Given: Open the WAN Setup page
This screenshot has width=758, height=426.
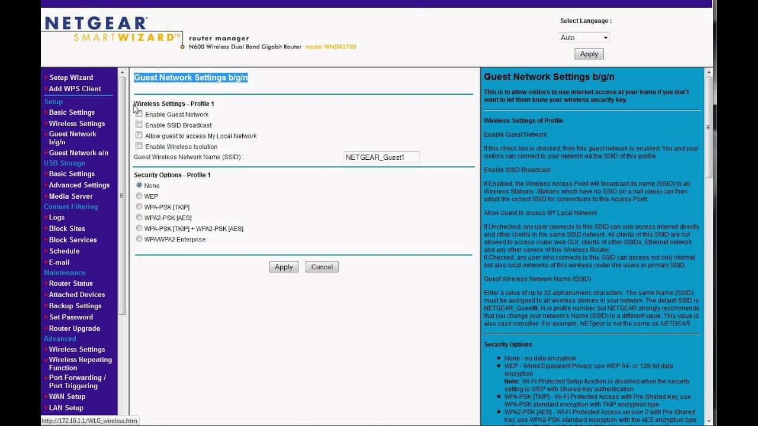Looking at the screenshot, I should pos(67,397).
